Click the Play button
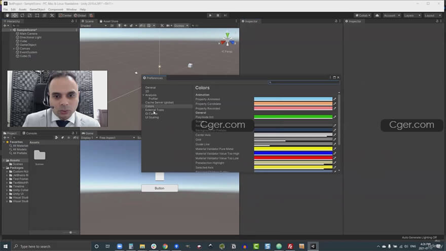 (x=210, y=15)
